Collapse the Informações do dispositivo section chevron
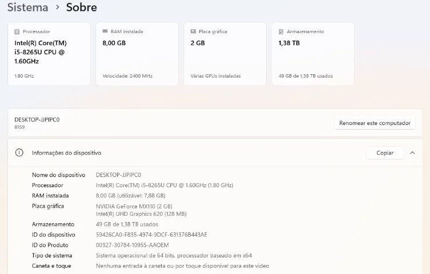This screenshot has width=430, height=274. click(412, 153)
